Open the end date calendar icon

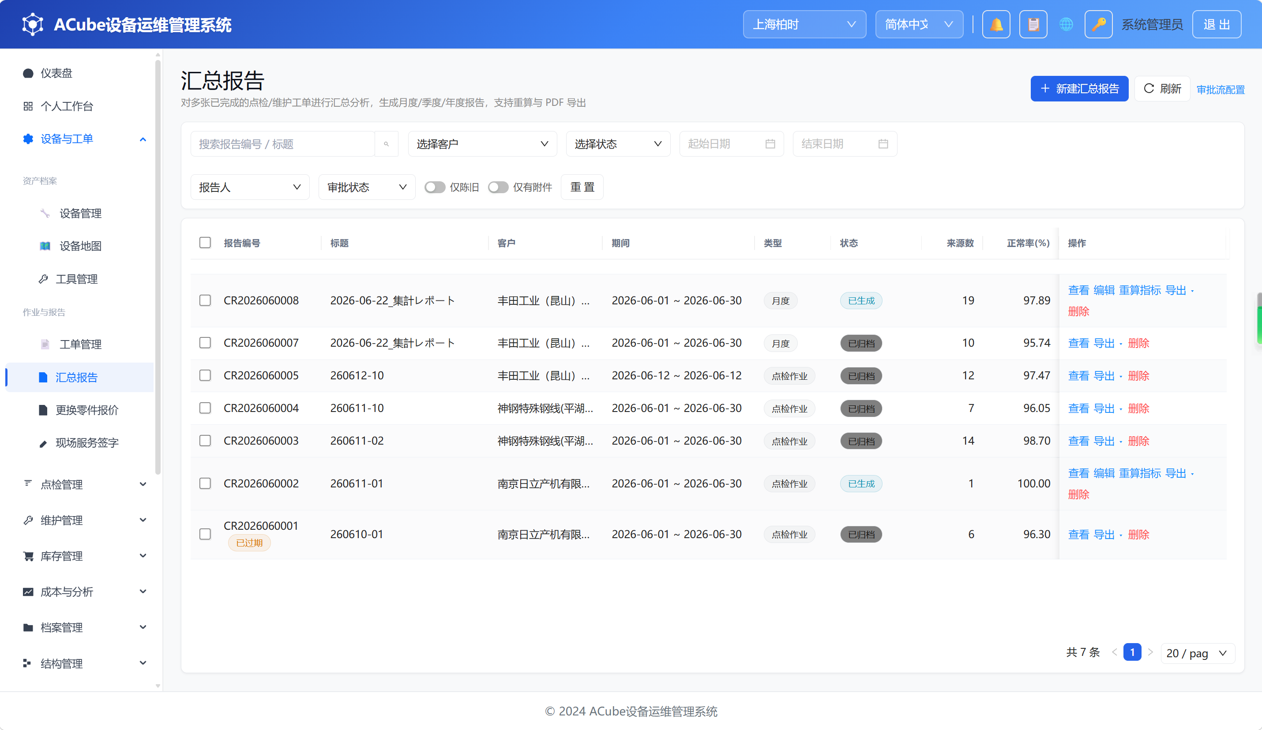click(x=883, y=144)
